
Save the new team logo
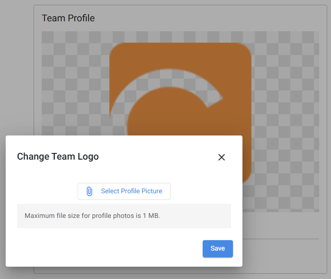(x=218, y=249)
